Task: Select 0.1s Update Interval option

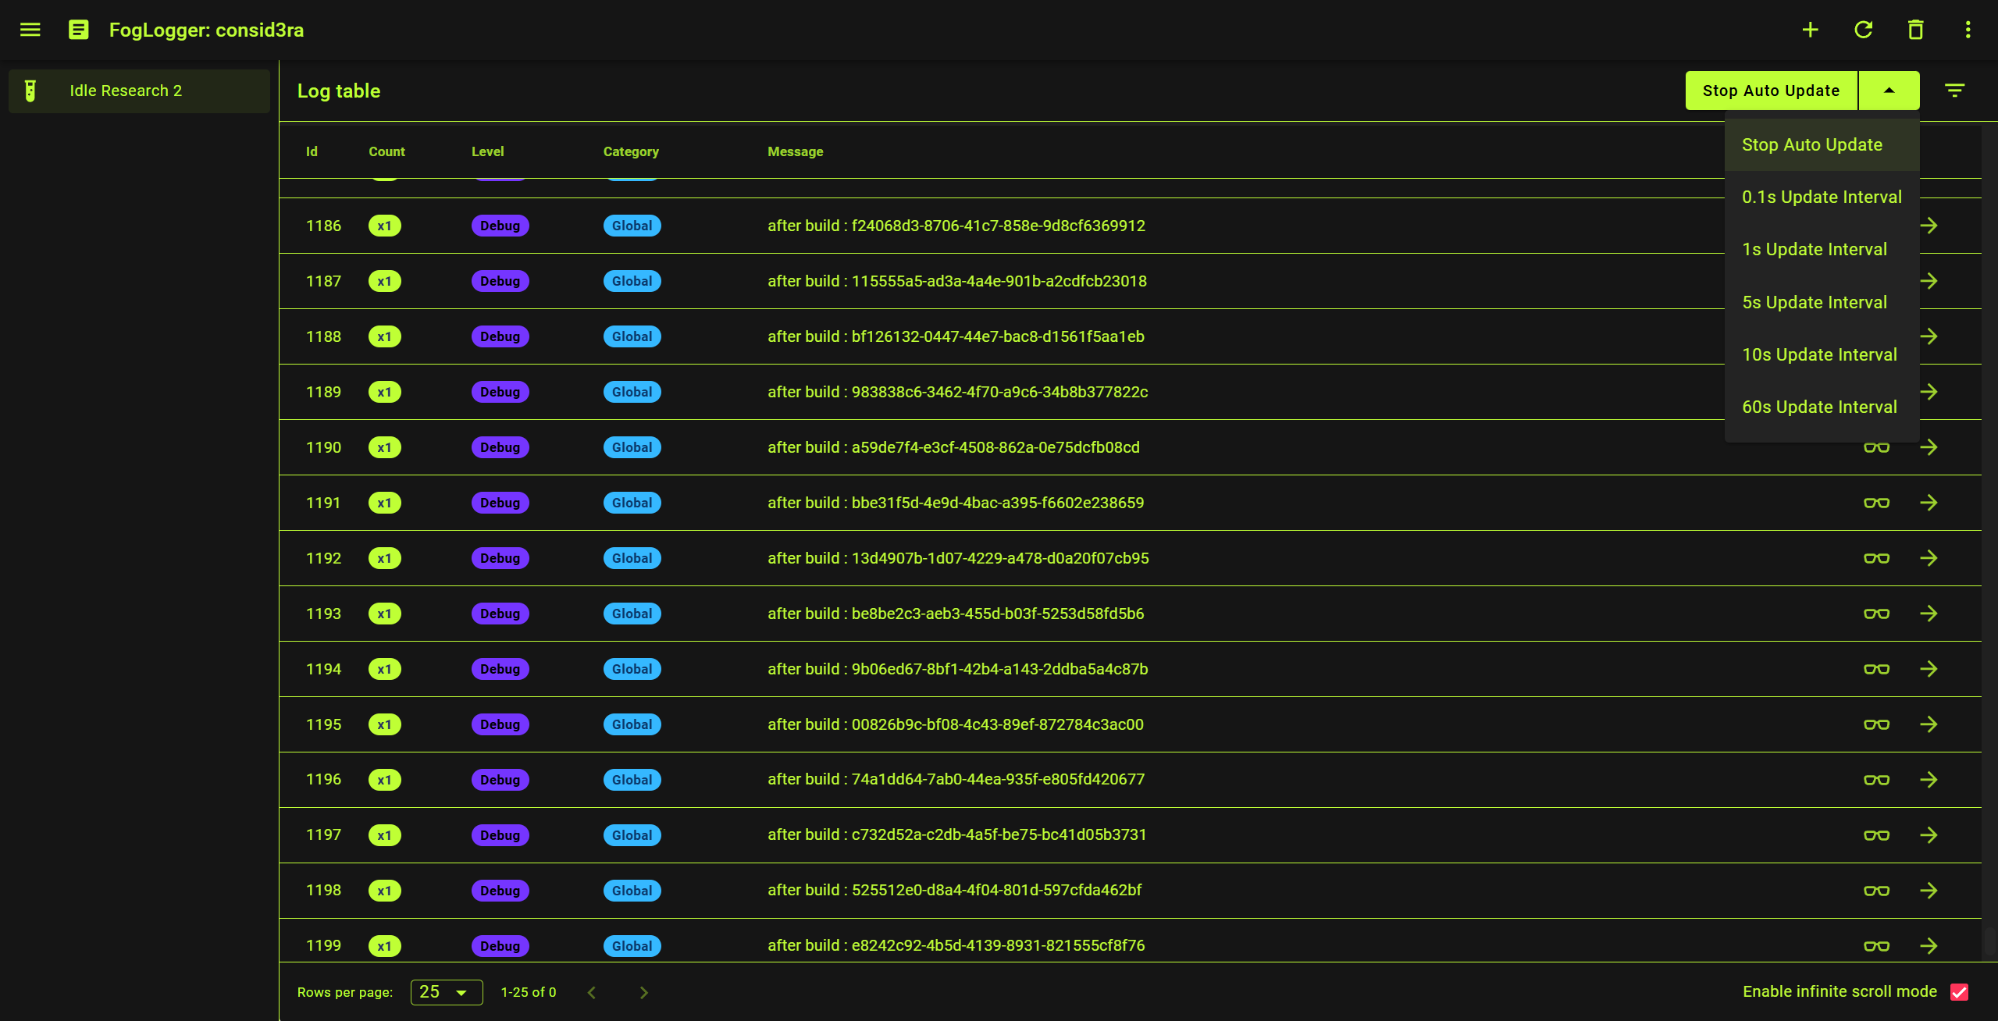Action: coord(1822,197)
